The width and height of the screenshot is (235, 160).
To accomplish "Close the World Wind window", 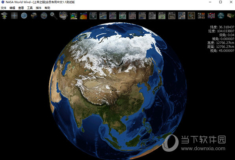I will tap(231, 2).
